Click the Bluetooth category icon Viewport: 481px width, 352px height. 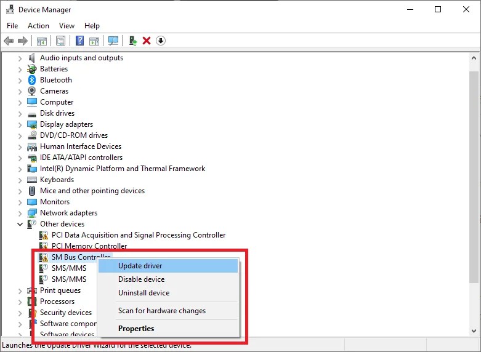[32, 80]
